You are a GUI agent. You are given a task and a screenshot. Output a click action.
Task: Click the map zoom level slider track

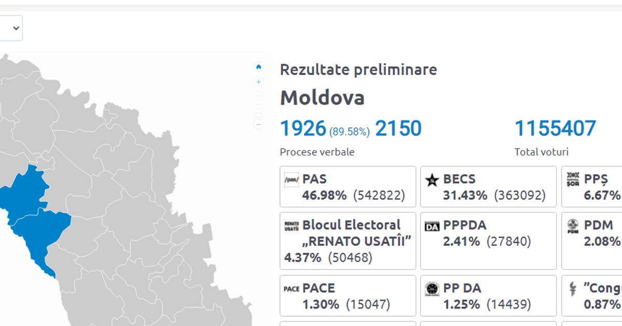(259, 103)
